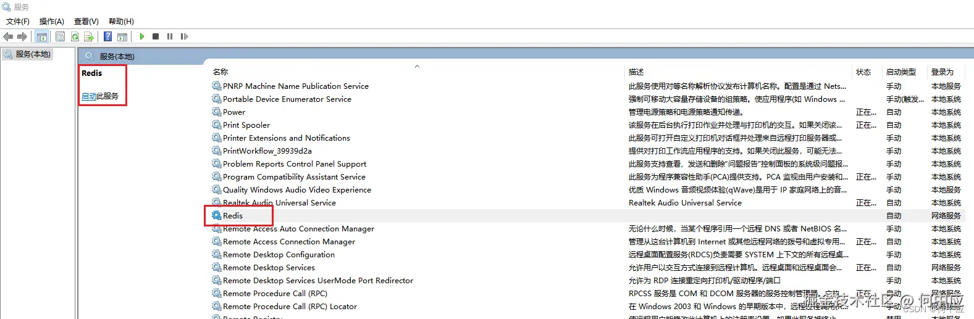Sort by the 启动类型 column header
Viewport: 974px width, 319px height.
pos(901,72)
